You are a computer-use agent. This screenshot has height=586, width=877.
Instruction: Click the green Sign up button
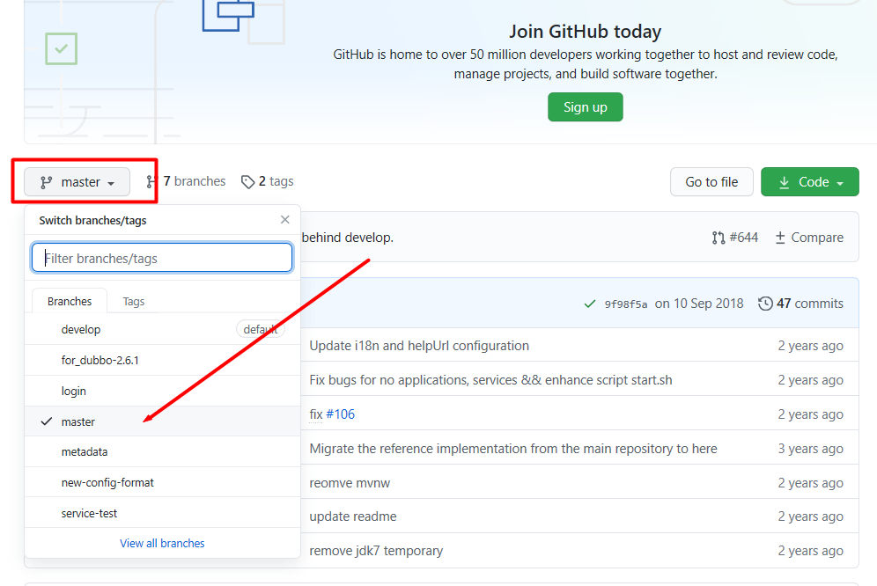585,107
